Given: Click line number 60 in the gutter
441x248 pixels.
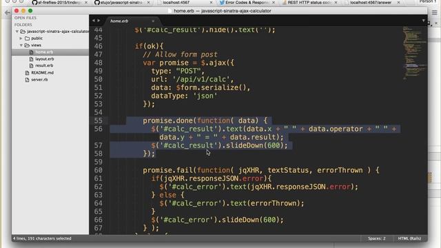Looking at the screenshot, I should 99,170.
